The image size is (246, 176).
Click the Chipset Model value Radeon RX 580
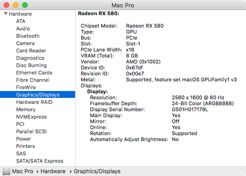coord(145,26)
